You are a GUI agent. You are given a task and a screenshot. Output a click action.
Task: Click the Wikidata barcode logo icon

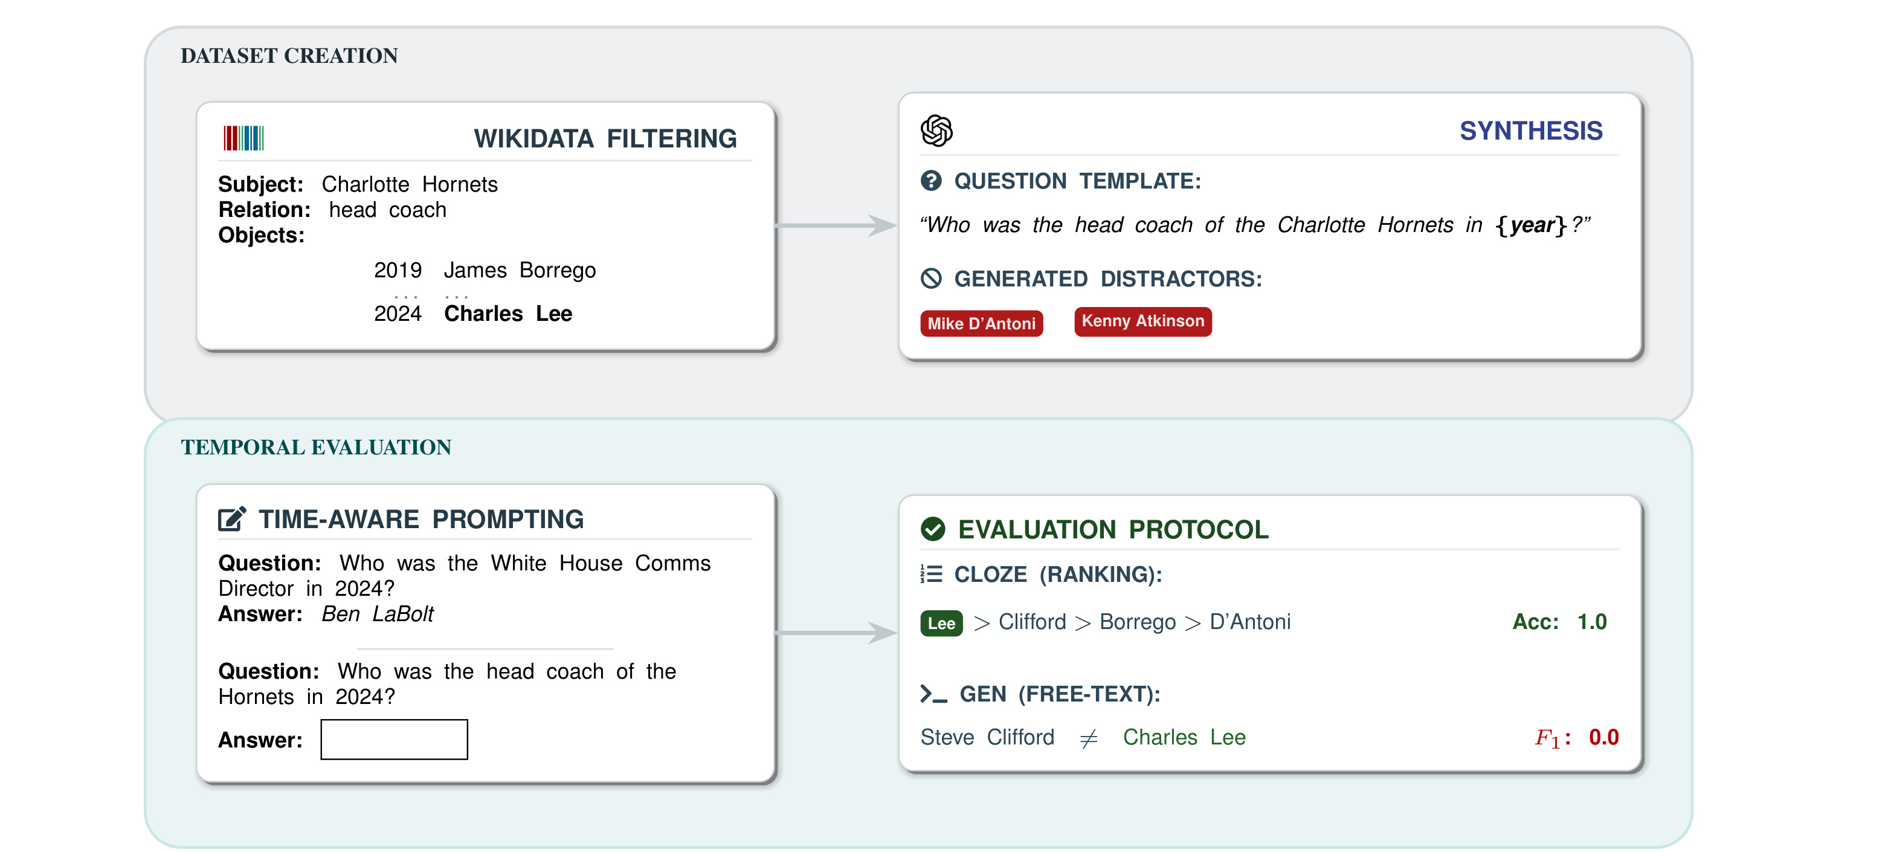pyautogui.click(x=243, y=138)
